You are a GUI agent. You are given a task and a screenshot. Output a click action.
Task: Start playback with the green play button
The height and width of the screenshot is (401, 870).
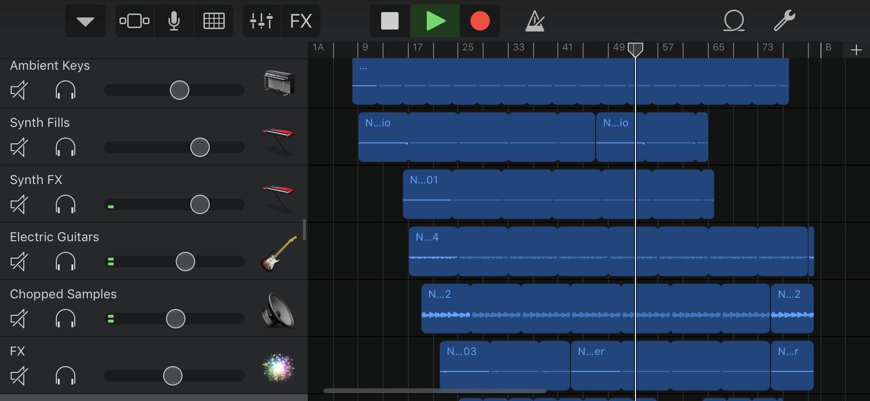(435, 21)
